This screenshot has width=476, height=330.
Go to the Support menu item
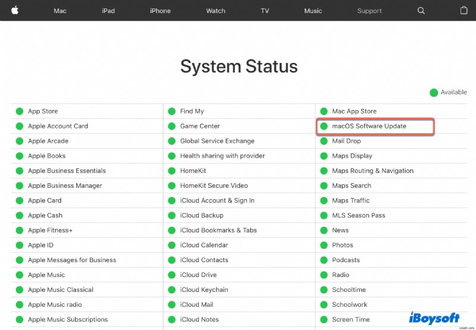coord(369,11)
